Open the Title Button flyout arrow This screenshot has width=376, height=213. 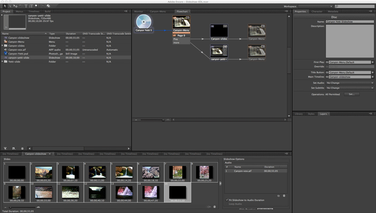pos(373,73)
